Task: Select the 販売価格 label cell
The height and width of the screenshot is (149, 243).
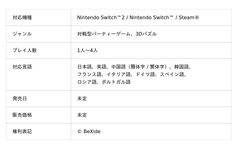Action: click(x=22, y=115)
